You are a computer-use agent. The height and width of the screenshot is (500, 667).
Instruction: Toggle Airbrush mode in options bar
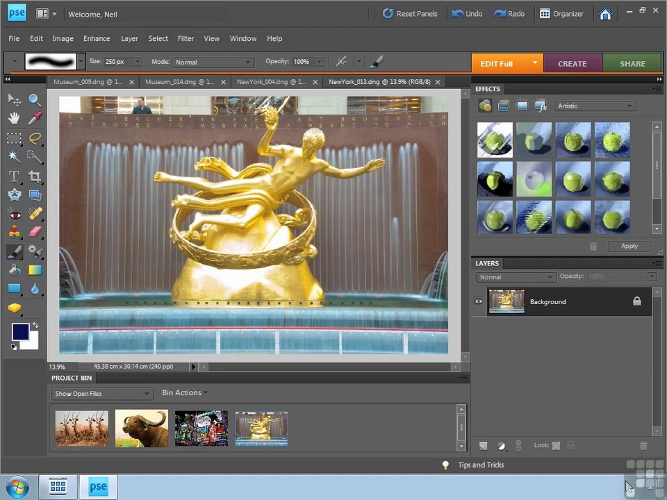340,62
